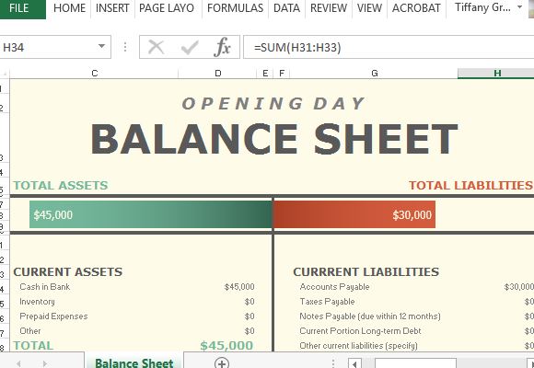Select the column H header
534x368 pixels.
pos(496,73)
